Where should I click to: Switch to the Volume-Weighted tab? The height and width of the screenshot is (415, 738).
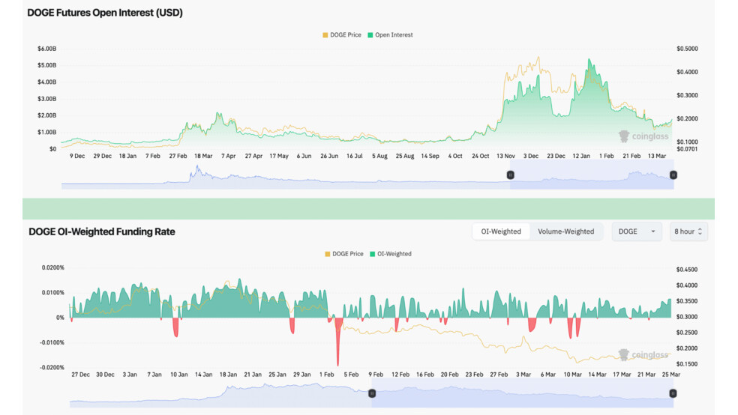565,231
